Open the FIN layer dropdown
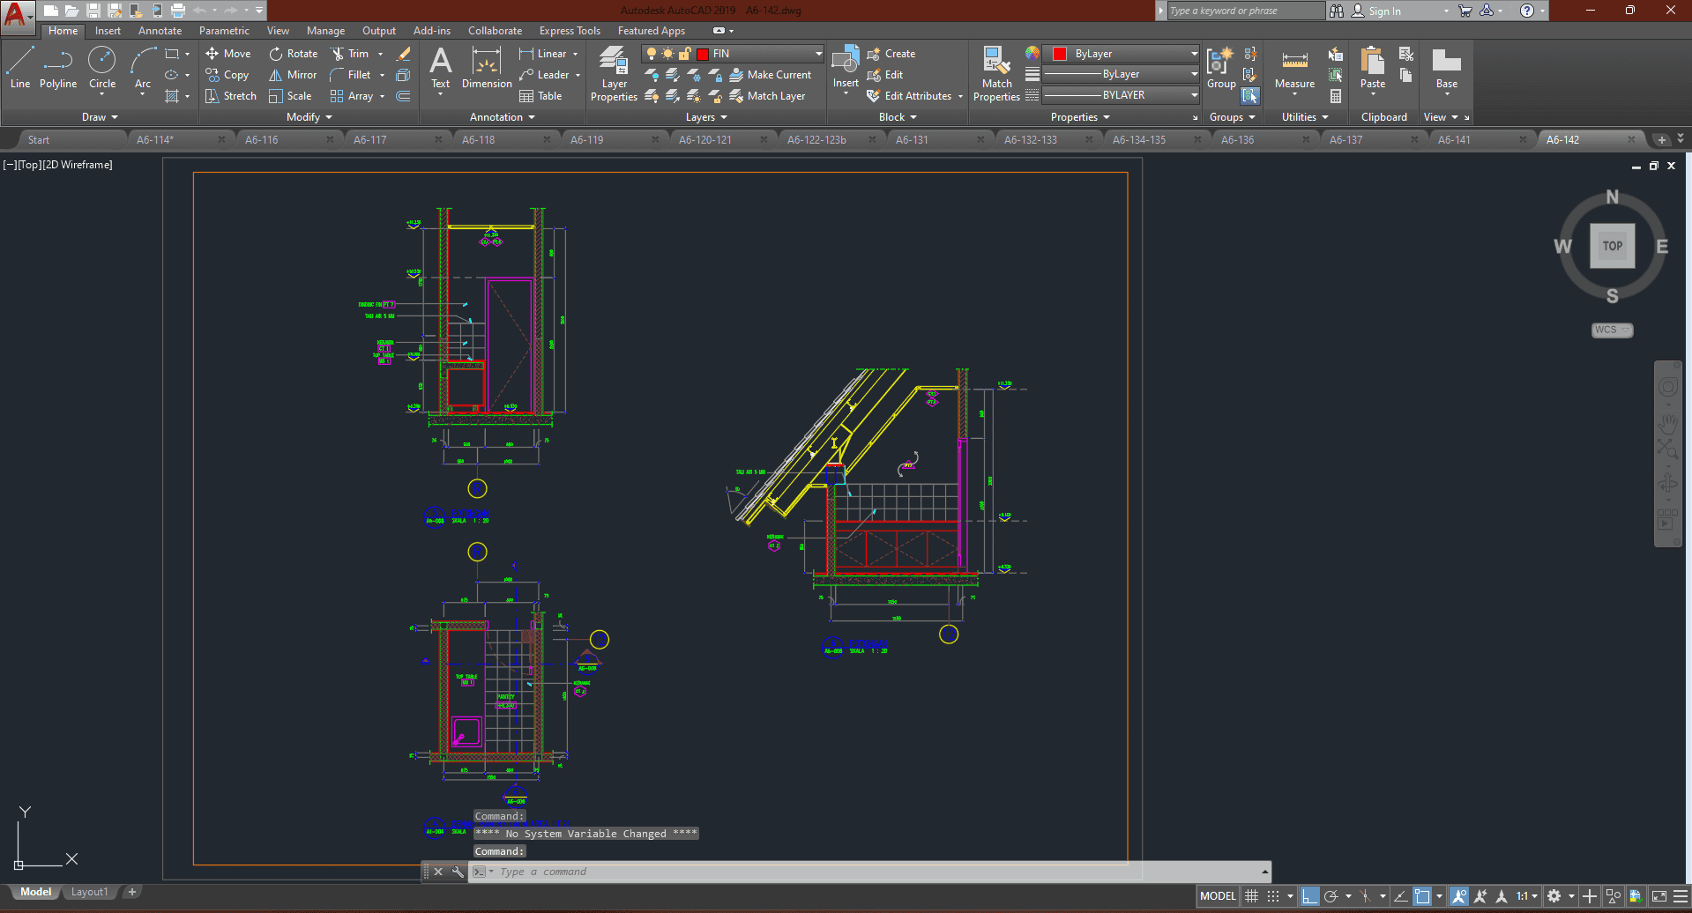Image resolution: width=1692 pixels, height=913 pixels. (x=818, y=54)
